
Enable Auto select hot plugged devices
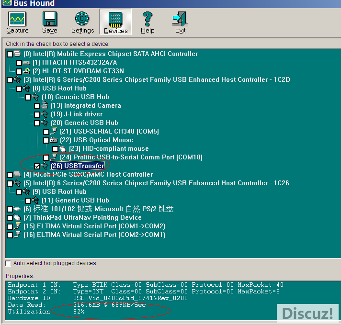pyautogui.click(x=8, y=263)
